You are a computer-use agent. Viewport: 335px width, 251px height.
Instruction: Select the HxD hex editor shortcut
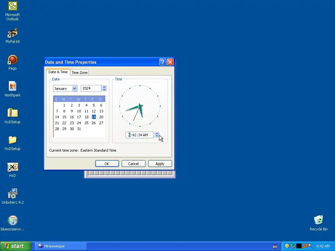12,170
